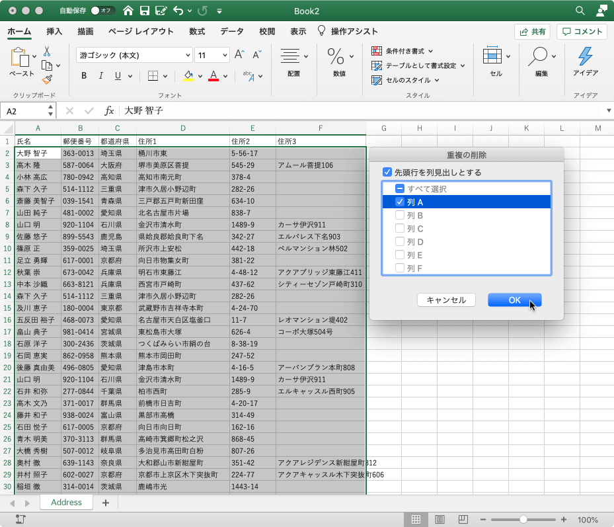Uncheck the 列 A checkbox
Screen dimensions: 614x527
pos(399,202)
